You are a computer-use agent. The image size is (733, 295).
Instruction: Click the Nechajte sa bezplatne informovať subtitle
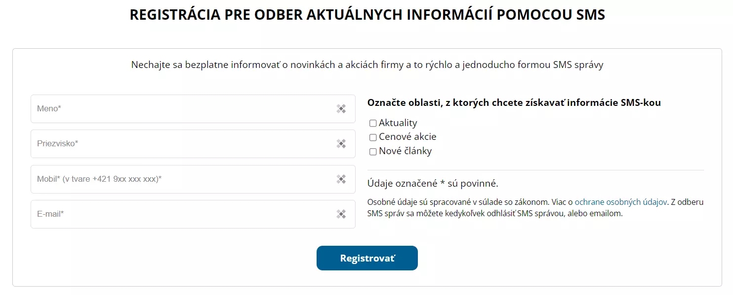click(x=367, y=65)
